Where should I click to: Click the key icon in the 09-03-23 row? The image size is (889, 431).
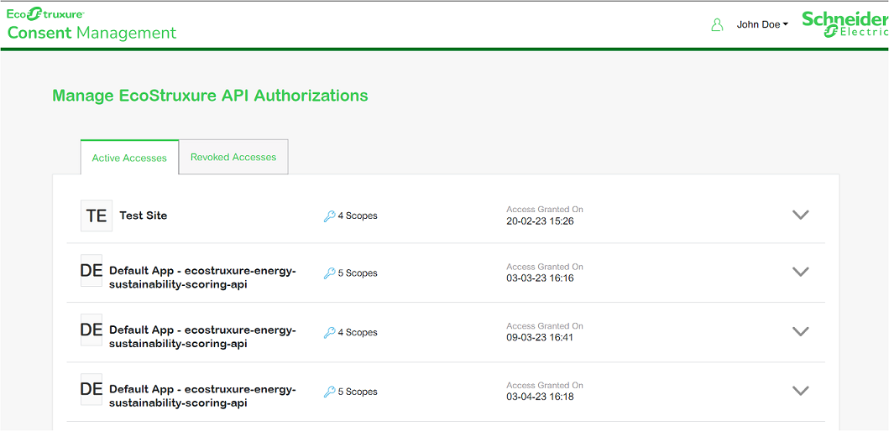point(329,332)
